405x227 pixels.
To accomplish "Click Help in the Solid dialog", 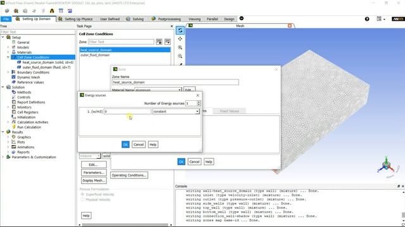I will coord(209,161).
